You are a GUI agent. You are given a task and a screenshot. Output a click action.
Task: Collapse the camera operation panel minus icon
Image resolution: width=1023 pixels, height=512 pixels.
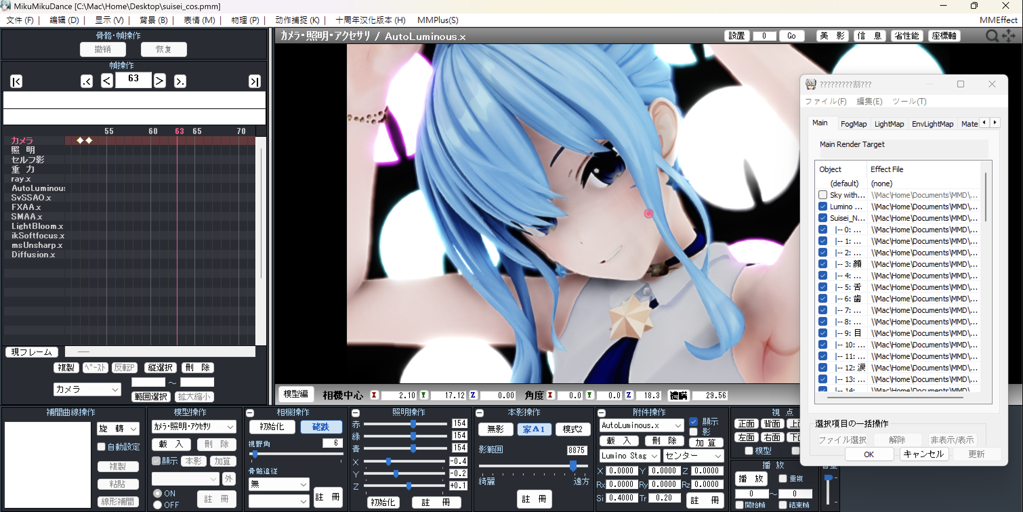point(250,413)
